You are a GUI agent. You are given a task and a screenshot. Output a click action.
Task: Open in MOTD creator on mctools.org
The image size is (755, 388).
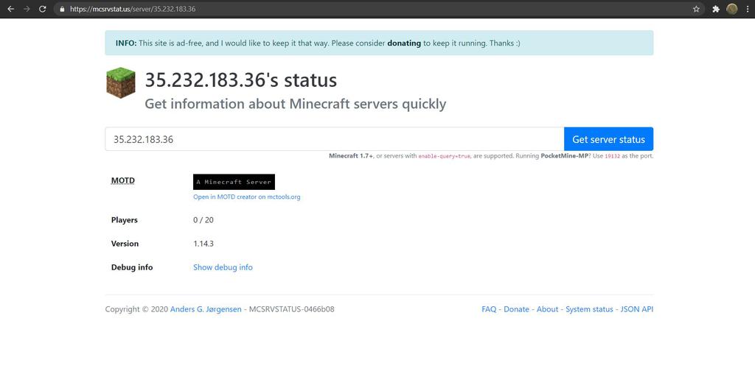(246, 197)
